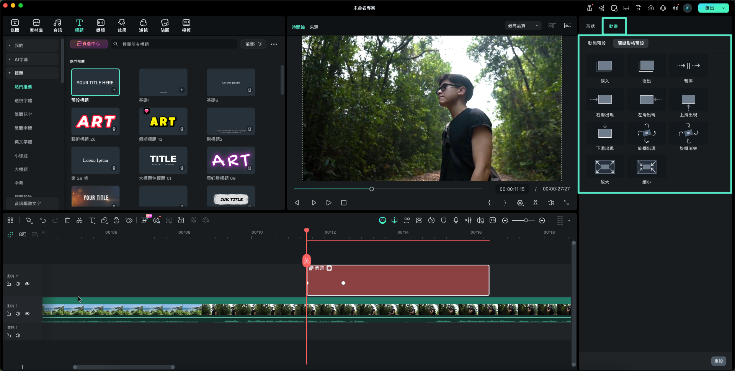Click the voiceover microphone icon
This screenshot has width=735, height=371.
coord(456,220)
